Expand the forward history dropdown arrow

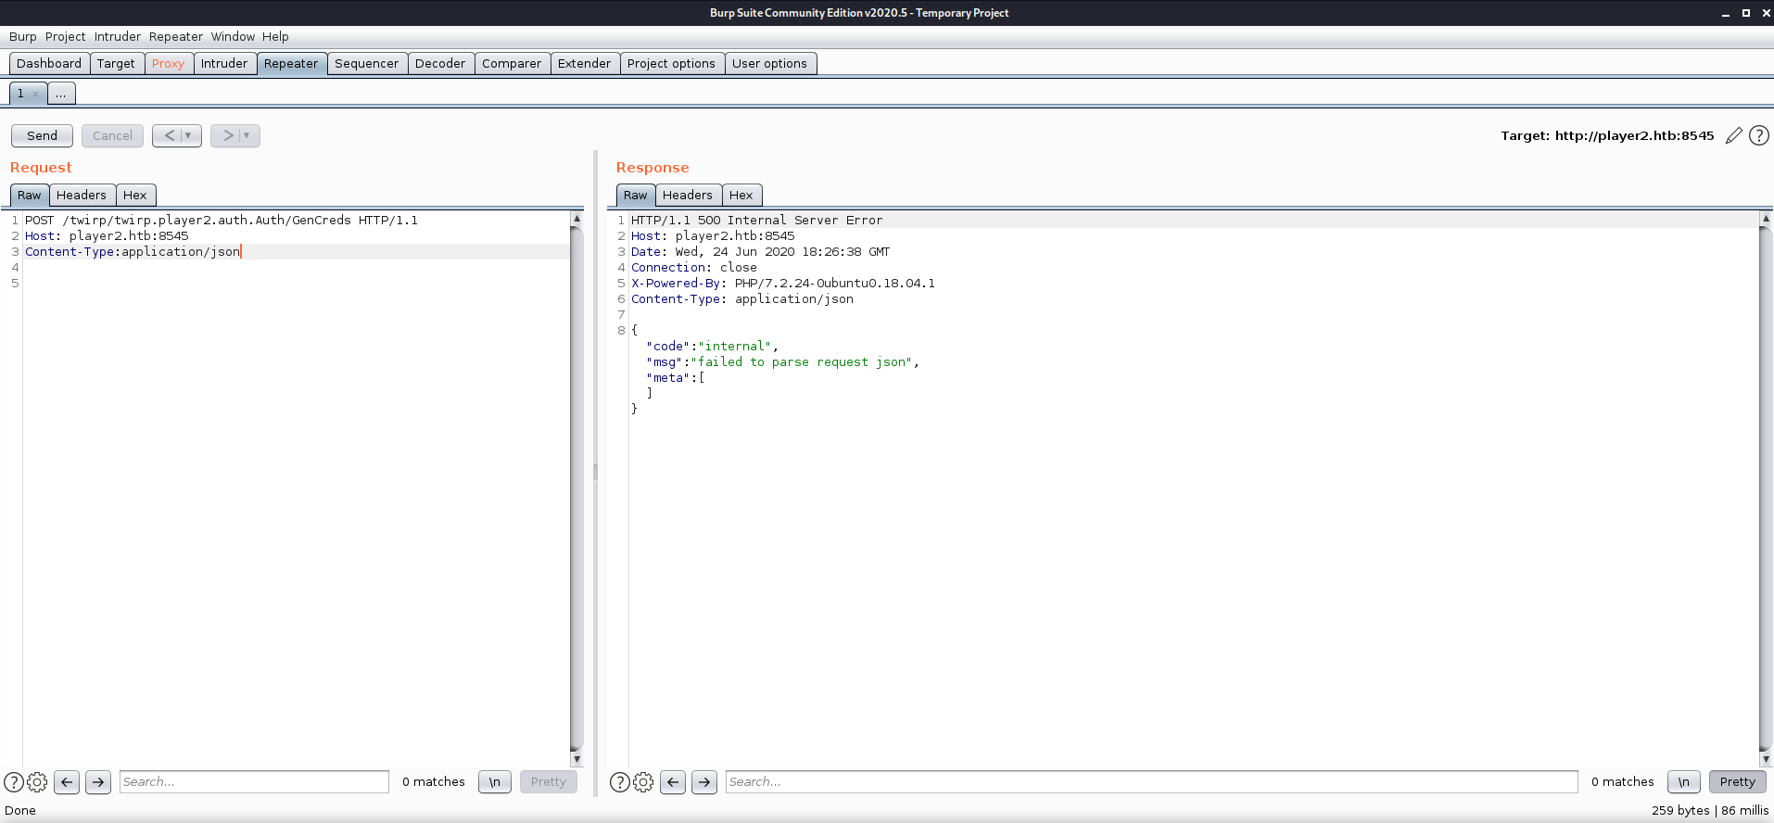click(x=247, y=135)
